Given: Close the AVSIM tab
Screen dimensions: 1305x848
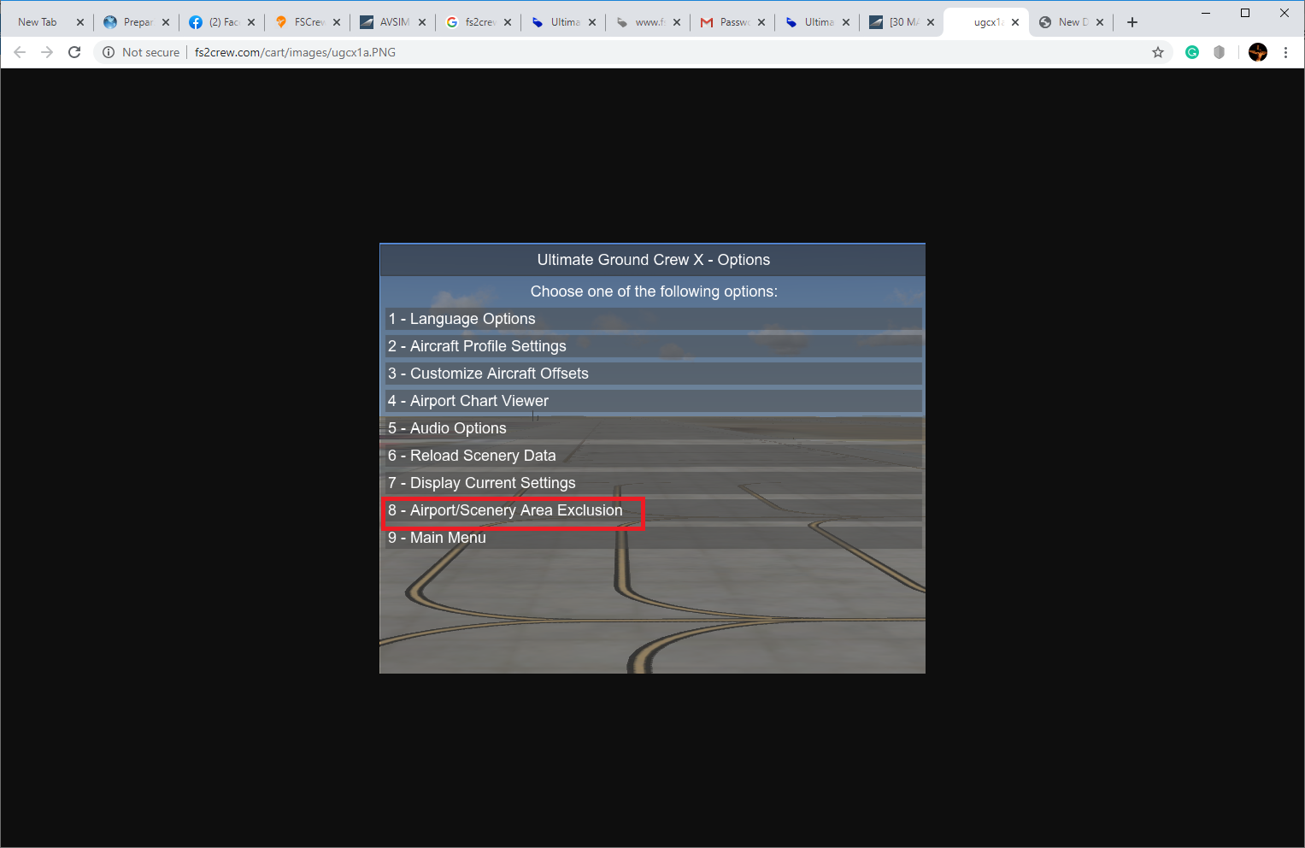Looking at the screenshot, I should click(x=422, y=22).
